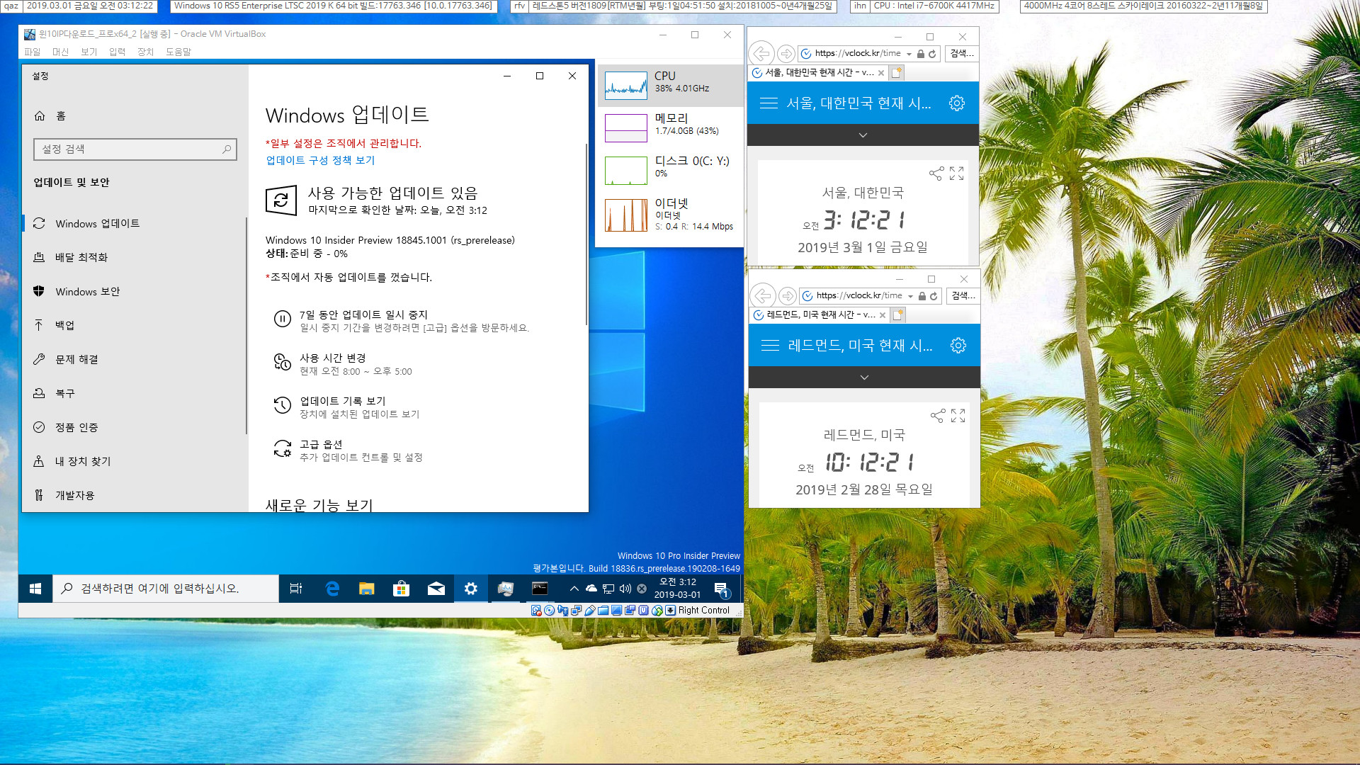
Task: Click the network tray icon
Action: [608, 589]
